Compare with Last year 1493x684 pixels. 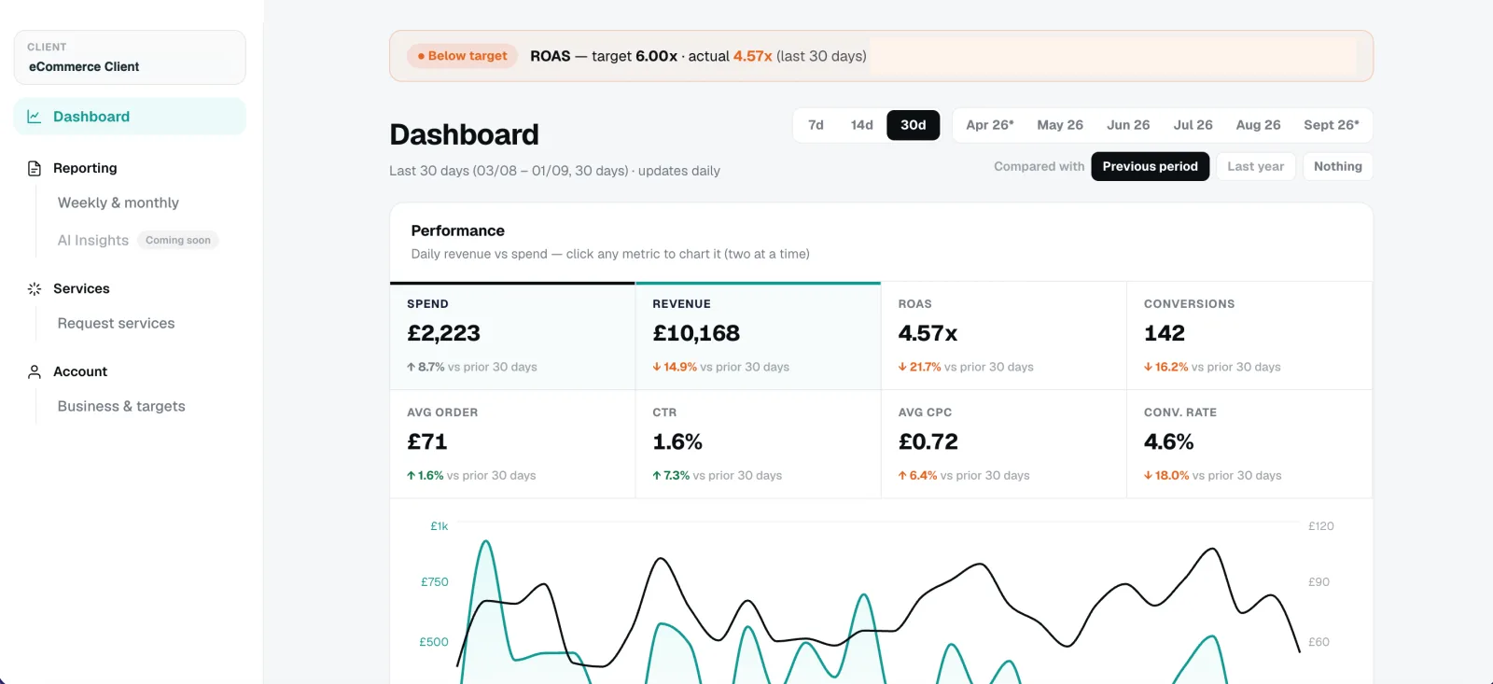pyautogui.click(x=1256, y=166)
